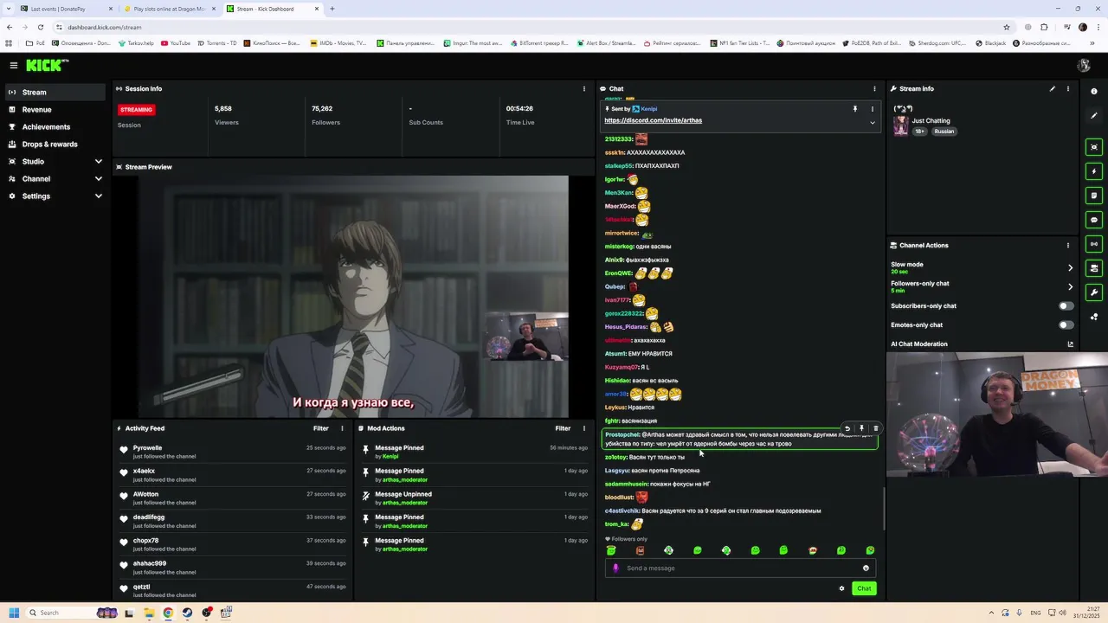The height and width of the screenshot is (623, 1108).
Task: Send message with the green Chat button
Action: (x=864, y=588)
